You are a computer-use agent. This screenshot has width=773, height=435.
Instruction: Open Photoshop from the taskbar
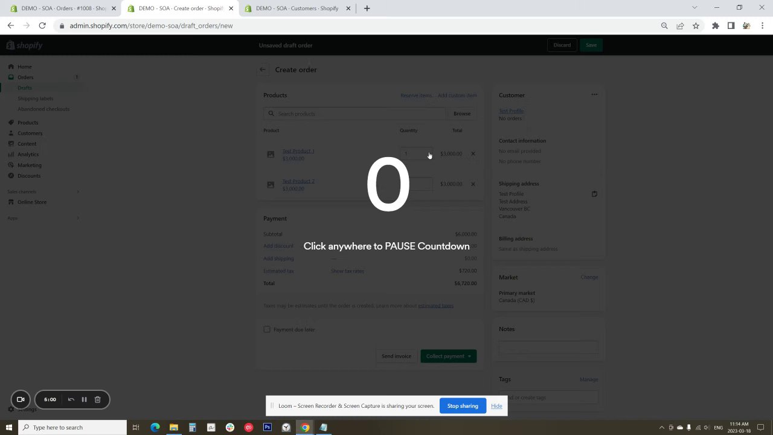click(x=268, y=427)
